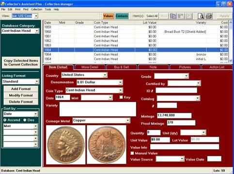The width and height of the screenshot is (234, 174).
Task: Open print preview with magnifier page icon
Action: pos(201,16)
